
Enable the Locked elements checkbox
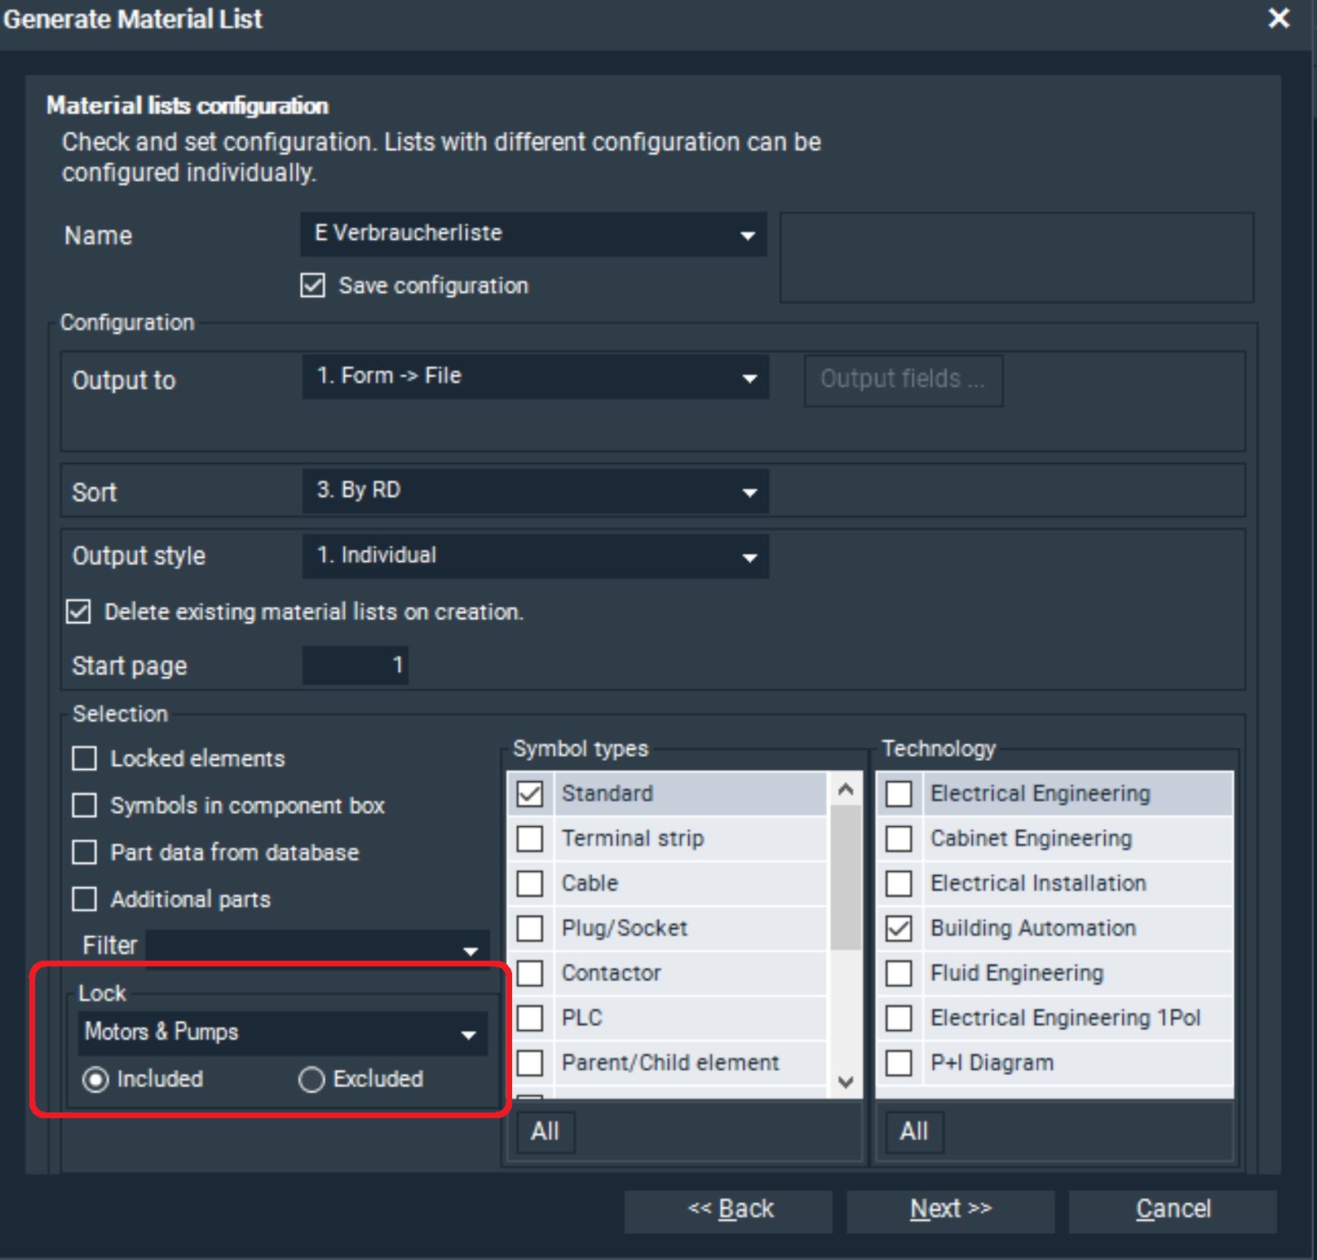(84, 758)
